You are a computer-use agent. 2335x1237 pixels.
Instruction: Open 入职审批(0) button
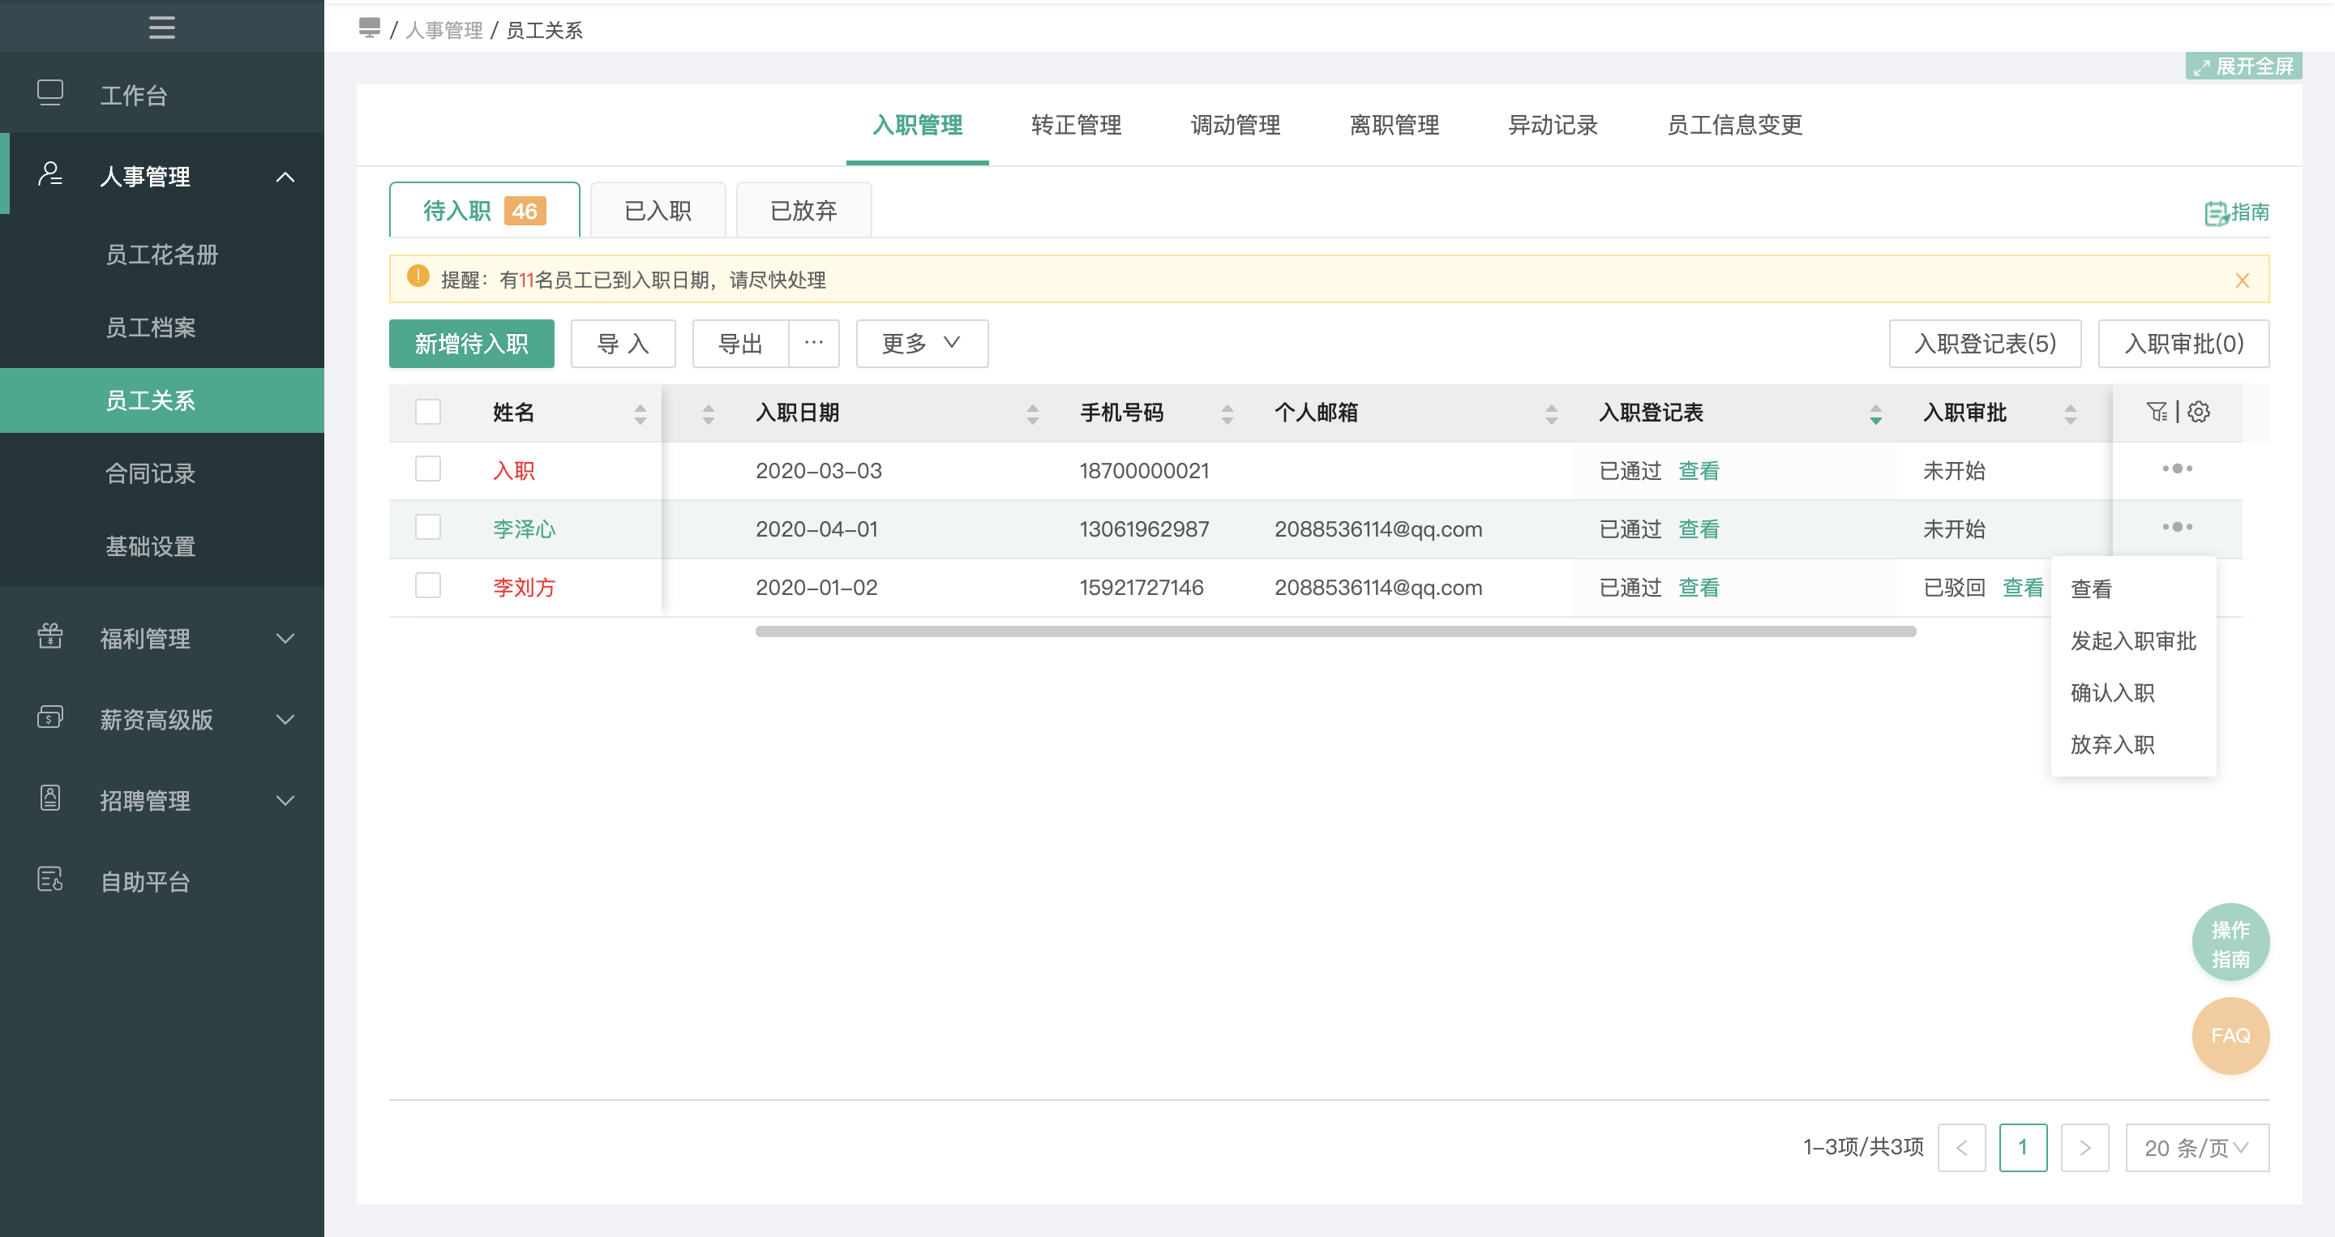2183,344
